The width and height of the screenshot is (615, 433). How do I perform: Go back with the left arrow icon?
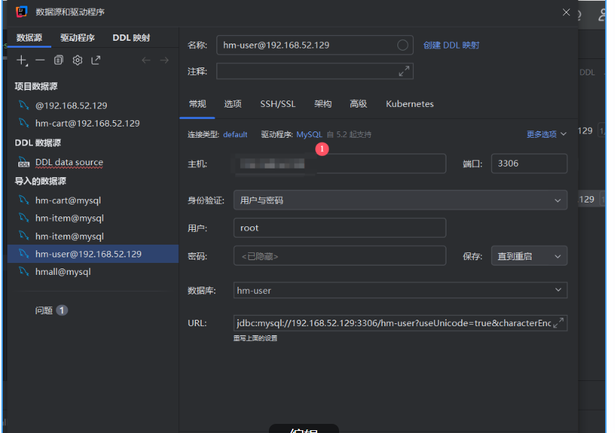(146, 60)
